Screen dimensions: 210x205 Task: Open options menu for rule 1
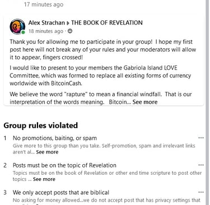click(201, 138)
